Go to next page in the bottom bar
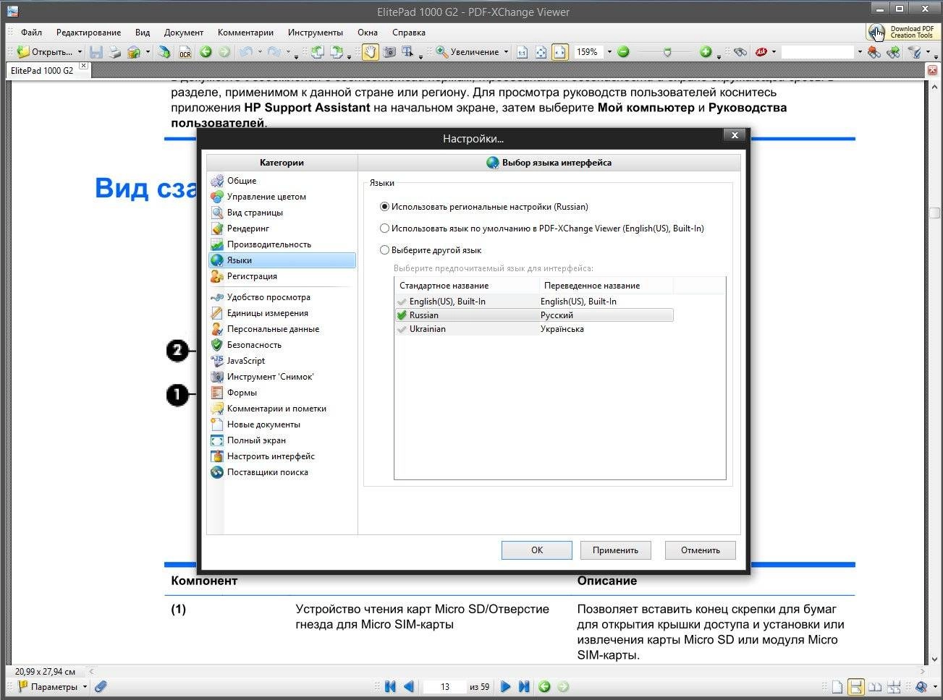 [x=506, y=687]
